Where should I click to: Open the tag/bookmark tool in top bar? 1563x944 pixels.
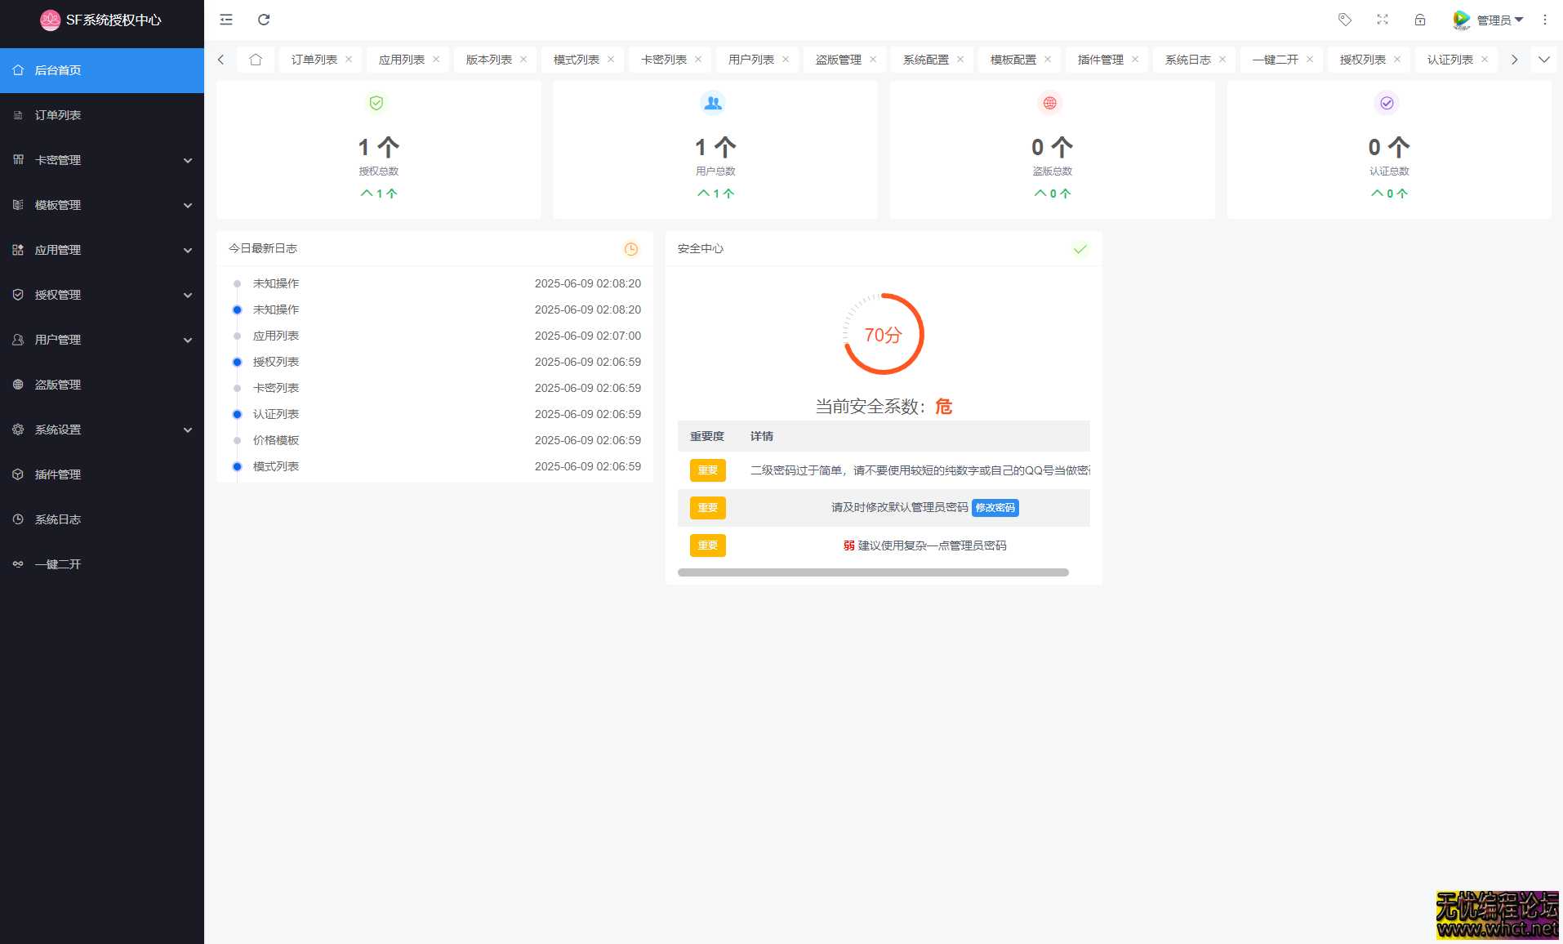[x=1344, y=19]
